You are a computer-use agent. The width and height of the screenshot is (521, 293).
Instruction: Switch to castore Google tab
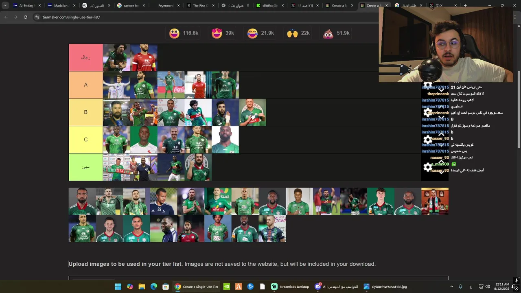130,6
